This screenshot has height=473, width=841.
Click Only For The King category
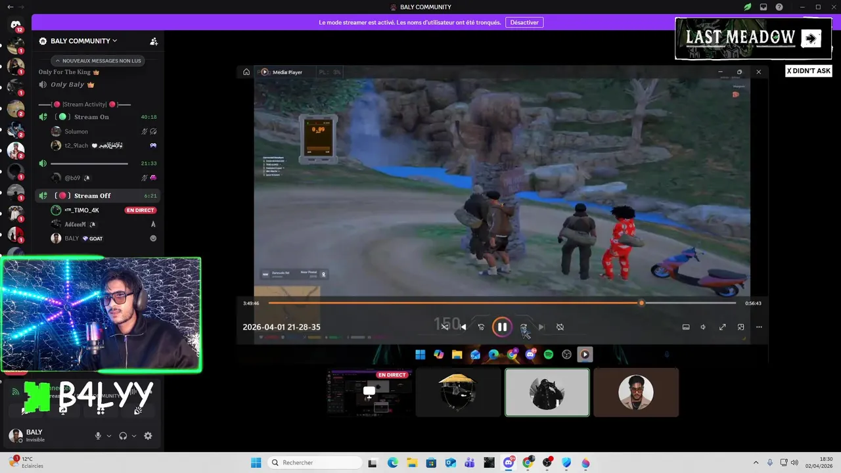pos(69,72)
